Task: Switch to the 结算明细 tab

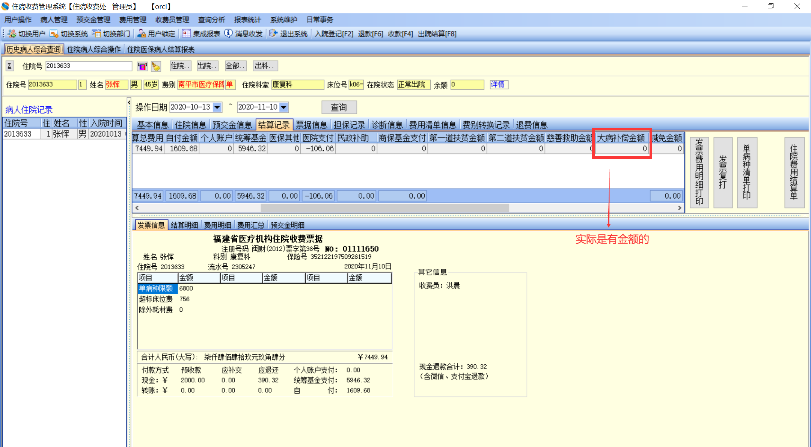Action: [184, 225]
